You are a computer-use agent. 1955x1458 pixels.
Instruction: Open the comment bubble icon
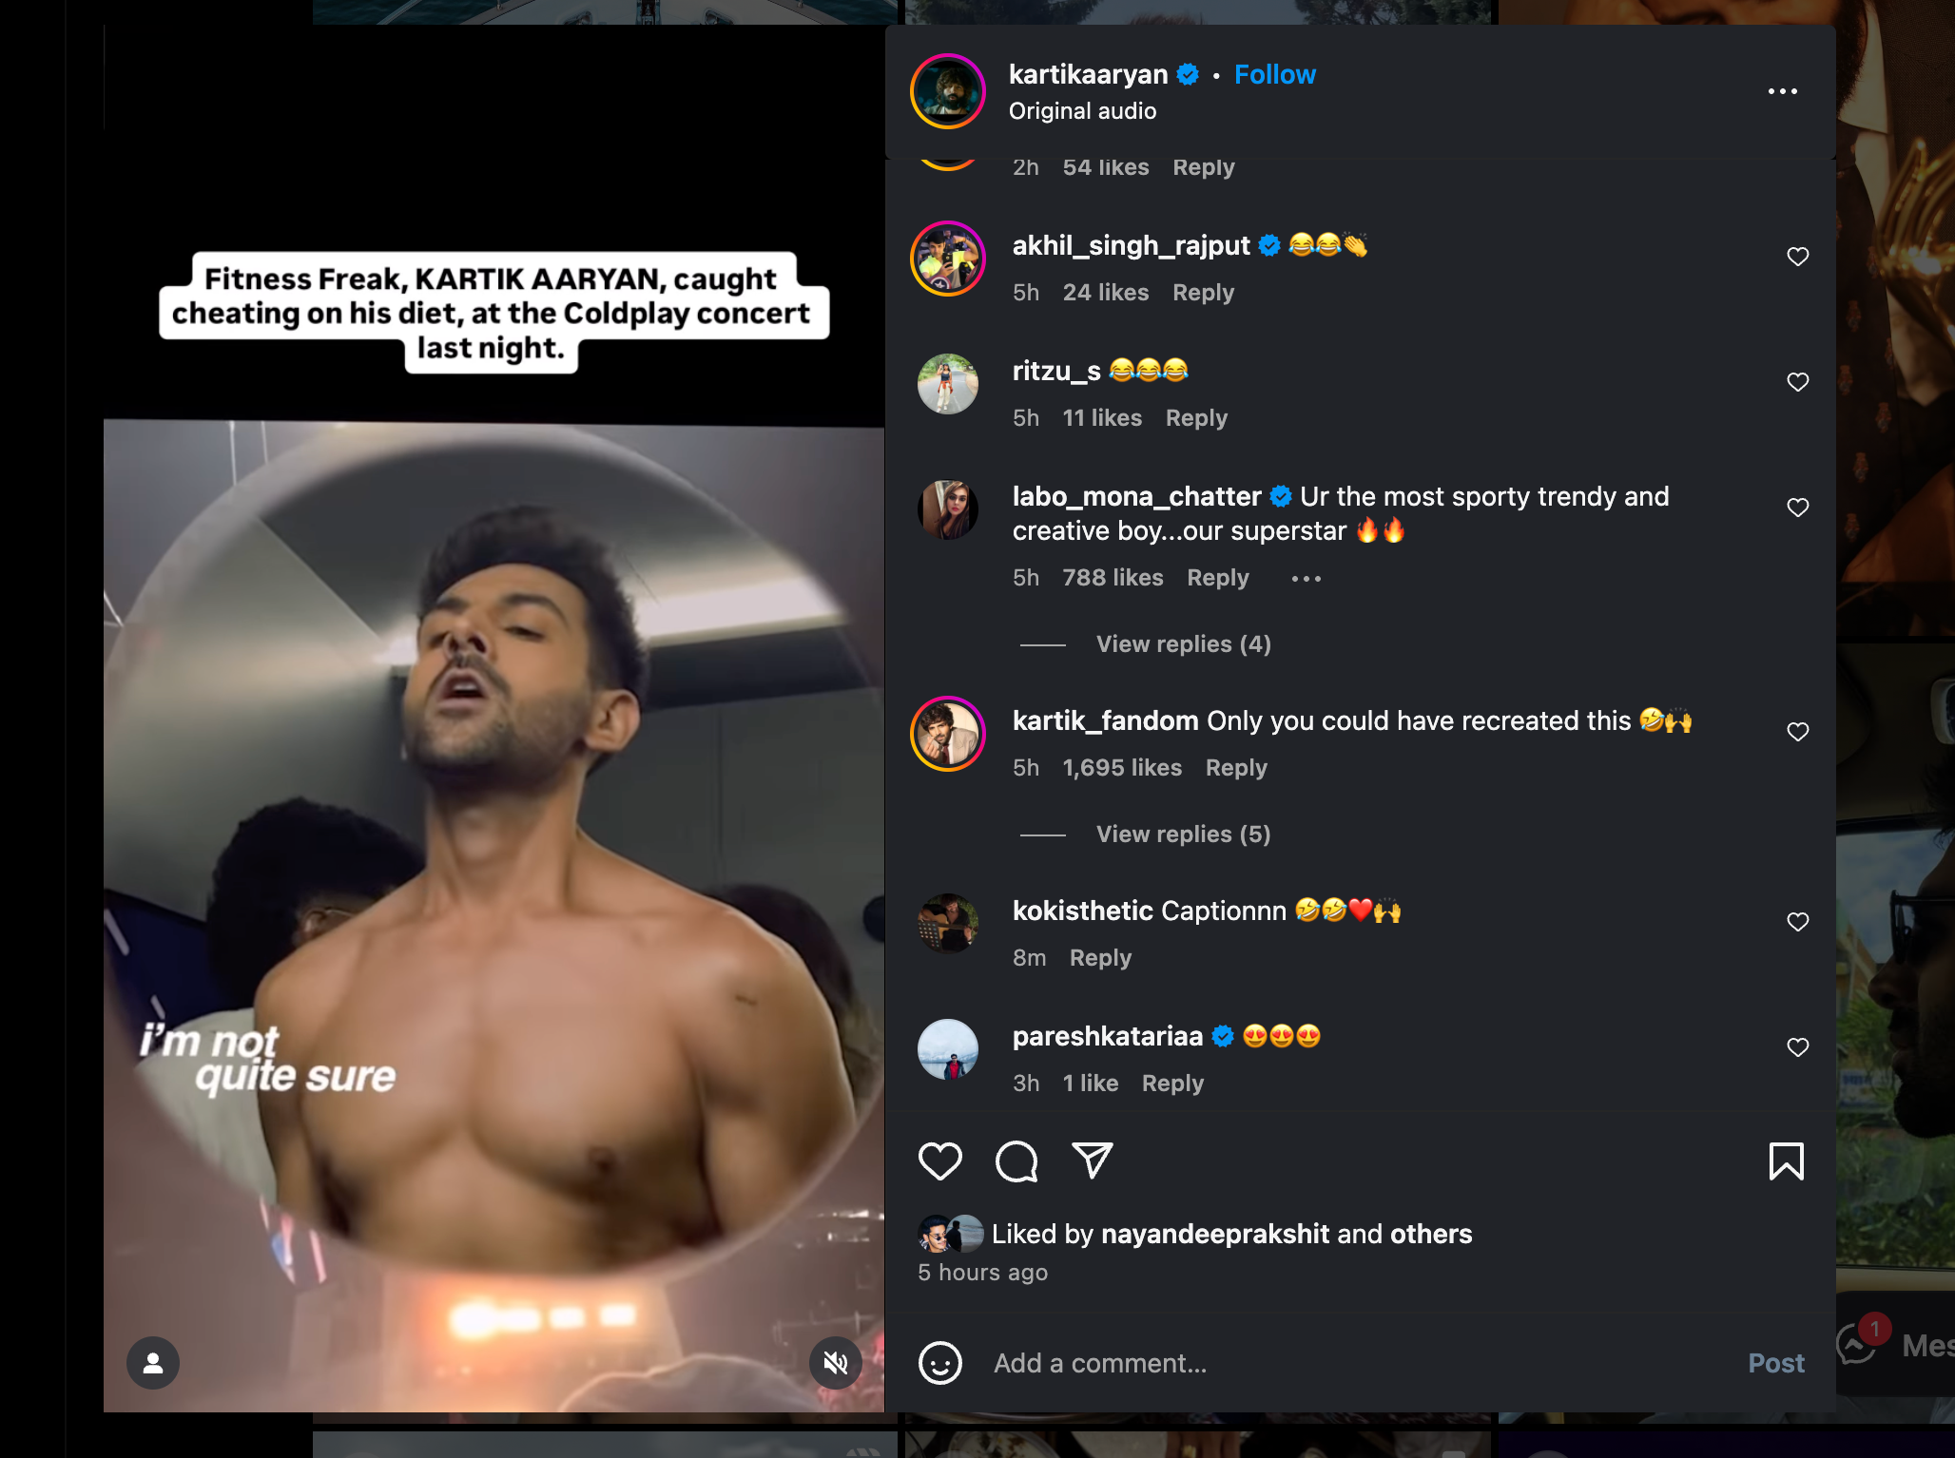1016,1161
